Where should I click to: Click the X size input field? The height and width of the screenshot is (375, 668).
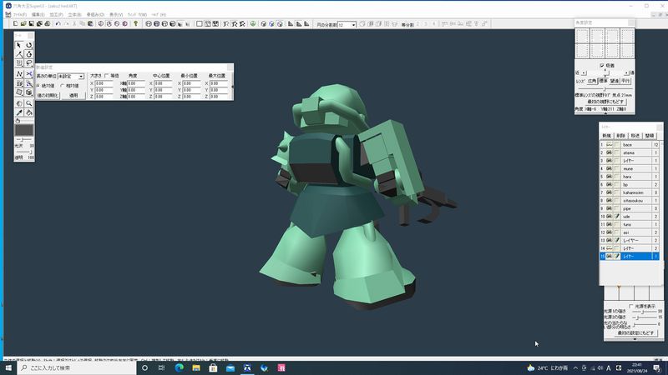click(x=104, y=83)
